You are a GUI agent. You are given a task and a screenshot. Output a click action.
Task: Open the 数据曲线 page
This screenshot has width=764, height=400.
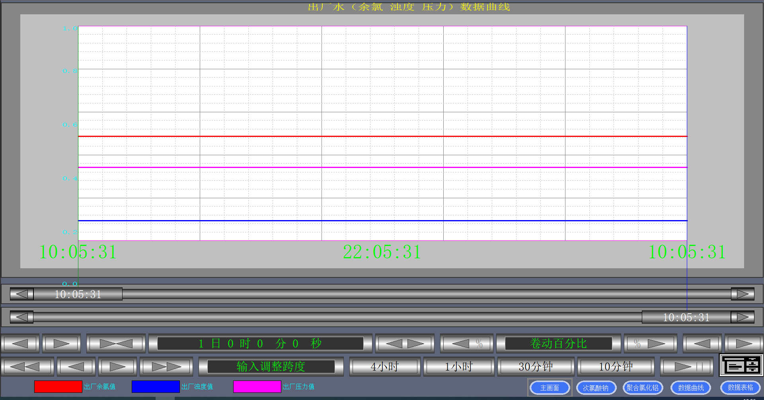(x=691, y=388)
